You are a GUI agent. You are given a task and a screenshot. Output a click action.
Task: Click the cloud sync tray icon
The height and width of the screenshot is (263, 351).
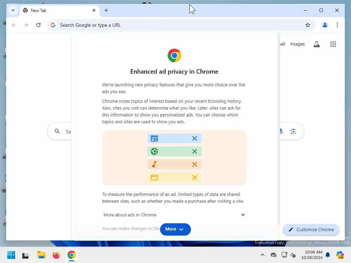point(274,255)
